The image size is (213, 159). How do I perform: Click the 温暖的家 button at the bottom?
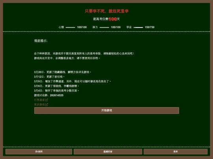point(108,152)
